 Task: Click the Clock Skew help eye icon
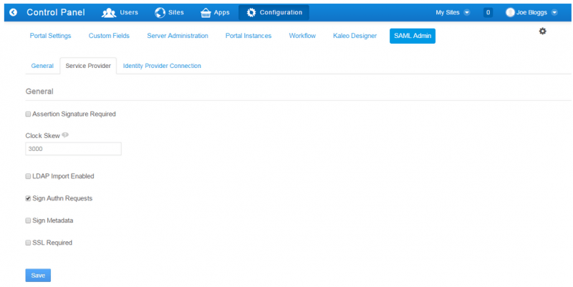(65, 135)
